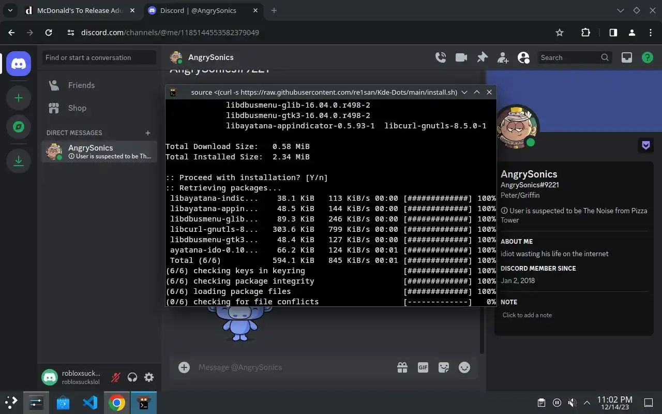Viewport: 662px width, 414px height.
Task: Click AngrySonics name in chat header
Action: (x=210, y=57)
